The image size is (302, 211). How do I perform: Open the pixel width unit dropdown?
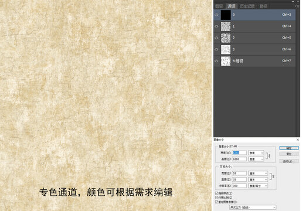256,153
